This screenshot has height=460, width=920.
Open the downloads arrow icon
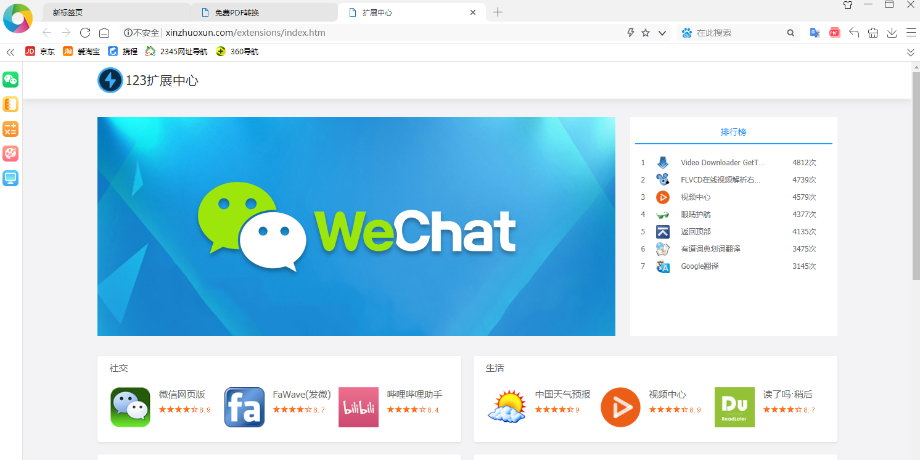(892, 33)
